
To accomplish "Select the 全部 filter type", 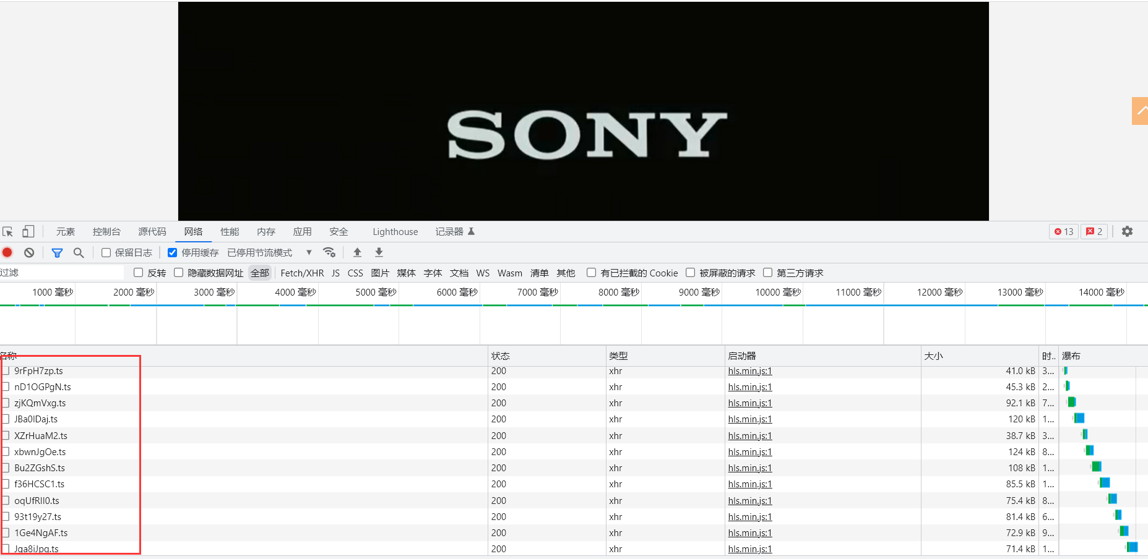I will [x=260, y=273].
